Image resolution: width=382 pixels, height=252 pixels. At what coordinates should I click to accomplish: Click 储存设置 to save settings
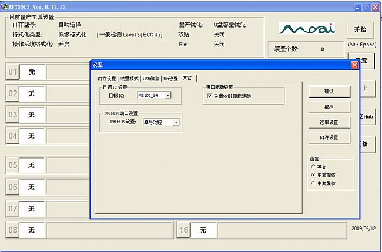click(329, 137)
